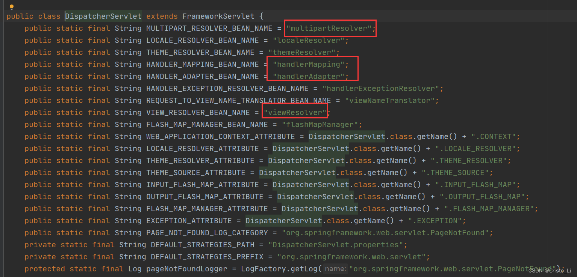Image resolution: width=577 pixels, height=277 pixels.
Task: Click the "handlerExceptionResolver" string value
Action: [x=381, y=88]
